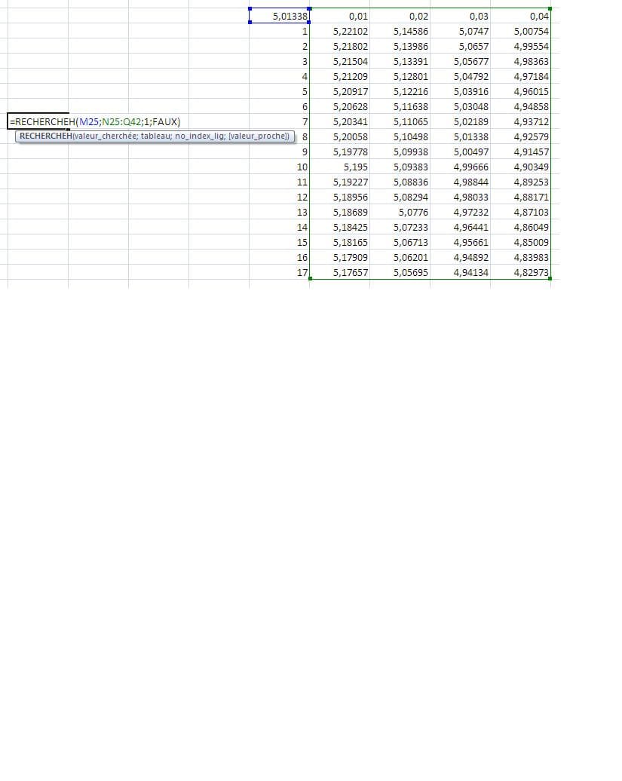Select row label cell 17
Screen dimensions: 622x781
coord(280,272)
